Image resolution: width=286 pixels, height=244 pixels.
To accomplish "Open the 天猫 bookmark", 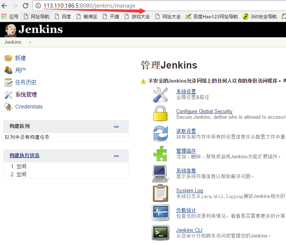I will click(x=111, y=17).
